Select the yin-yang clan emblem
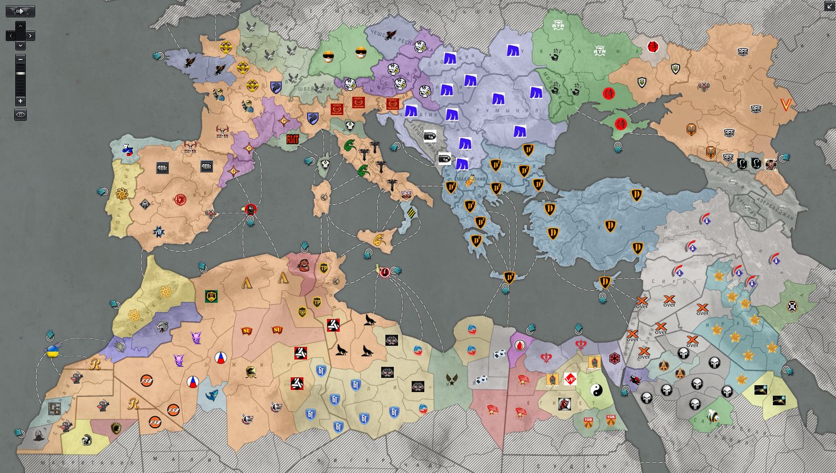The height and width of the screenshot is (473, 836). 596,390
